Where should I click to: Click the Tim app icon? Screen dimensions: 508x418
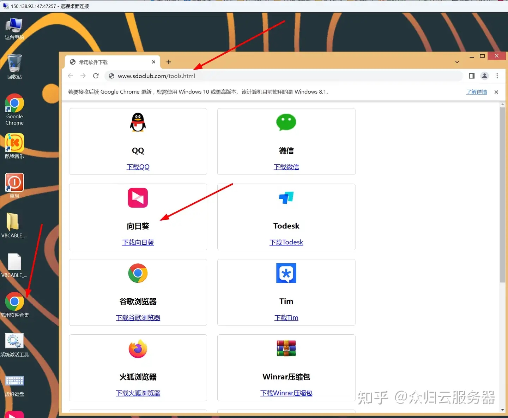[286, 273]
